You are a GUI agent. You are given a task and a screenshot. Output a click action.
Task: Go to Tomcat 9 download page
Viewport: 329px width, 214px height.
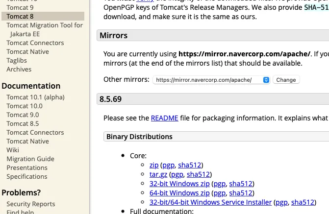(x=20, y=7)
